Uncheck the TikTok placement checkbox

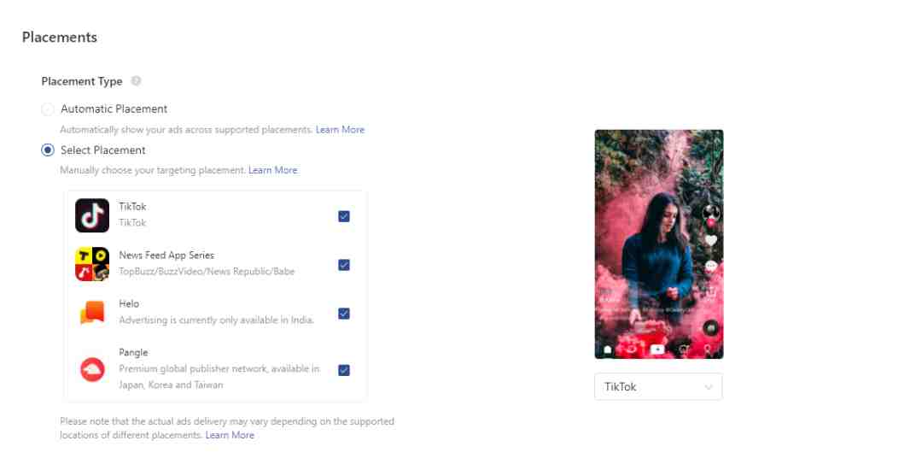click(344, 216)
